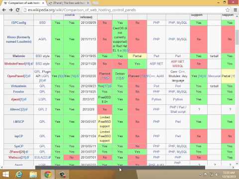Open the Kloxo (formerly named Lxadmin) link
This screenshot has width=239, height=179.
point(18,39)
